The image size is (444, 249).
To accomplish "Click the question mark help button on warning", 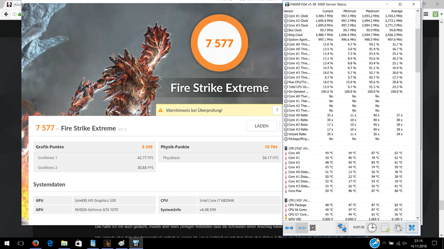I will click(277, 110).
